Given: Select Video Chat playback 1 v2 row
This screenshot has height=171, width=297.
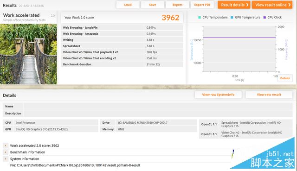Looking at the screenshot, I should (122, 52).
